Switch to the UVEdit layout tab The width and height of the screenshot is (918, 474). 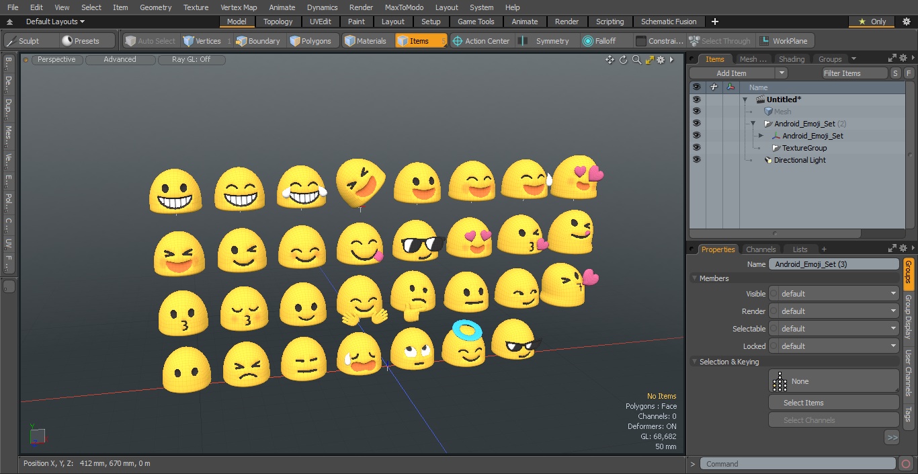coord(321,22)
